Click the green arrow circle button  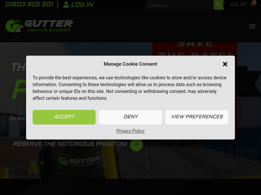pos(136,145)
